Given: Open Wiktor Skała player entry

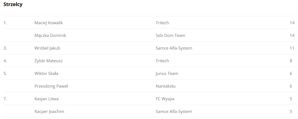Looking at the screenshot, I should pyautogui.click(x=46, y=74).
